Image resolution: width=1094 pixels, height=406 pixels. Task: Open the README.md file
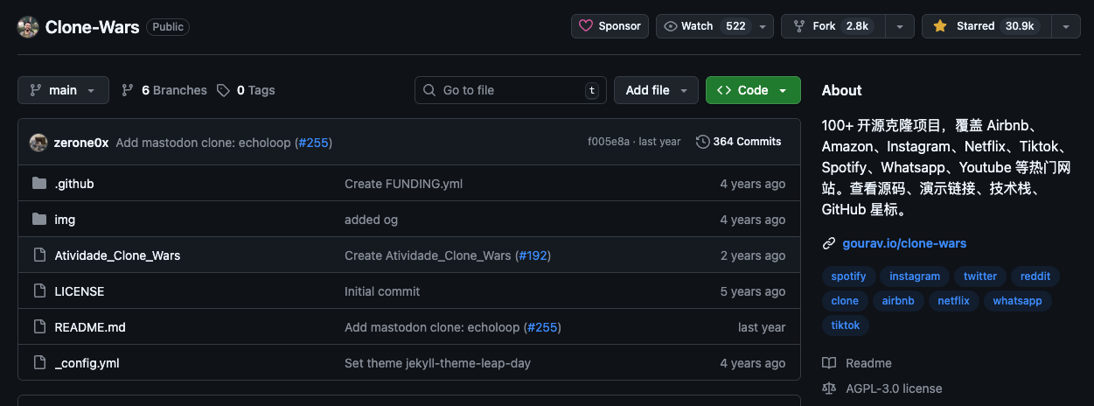coord(90,327)
